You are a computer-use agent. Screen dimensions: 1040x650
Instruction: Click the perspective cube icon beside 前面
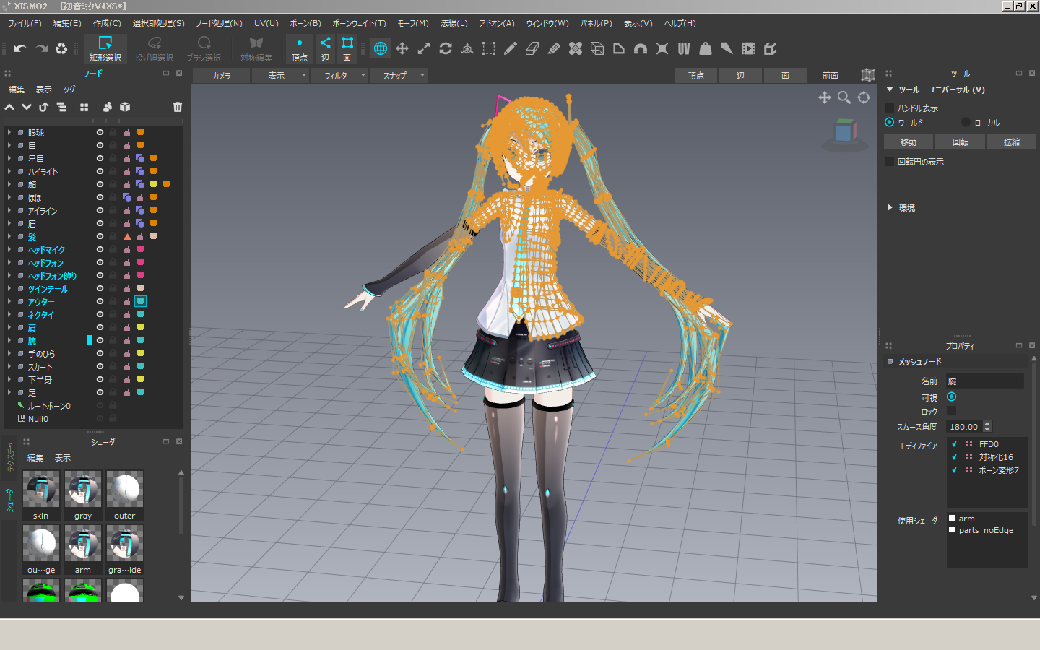[x=868, y=75]
